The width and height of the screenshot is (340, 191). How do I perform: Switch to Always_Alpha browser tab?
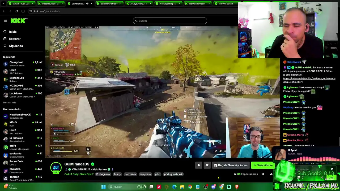(139, 4)
